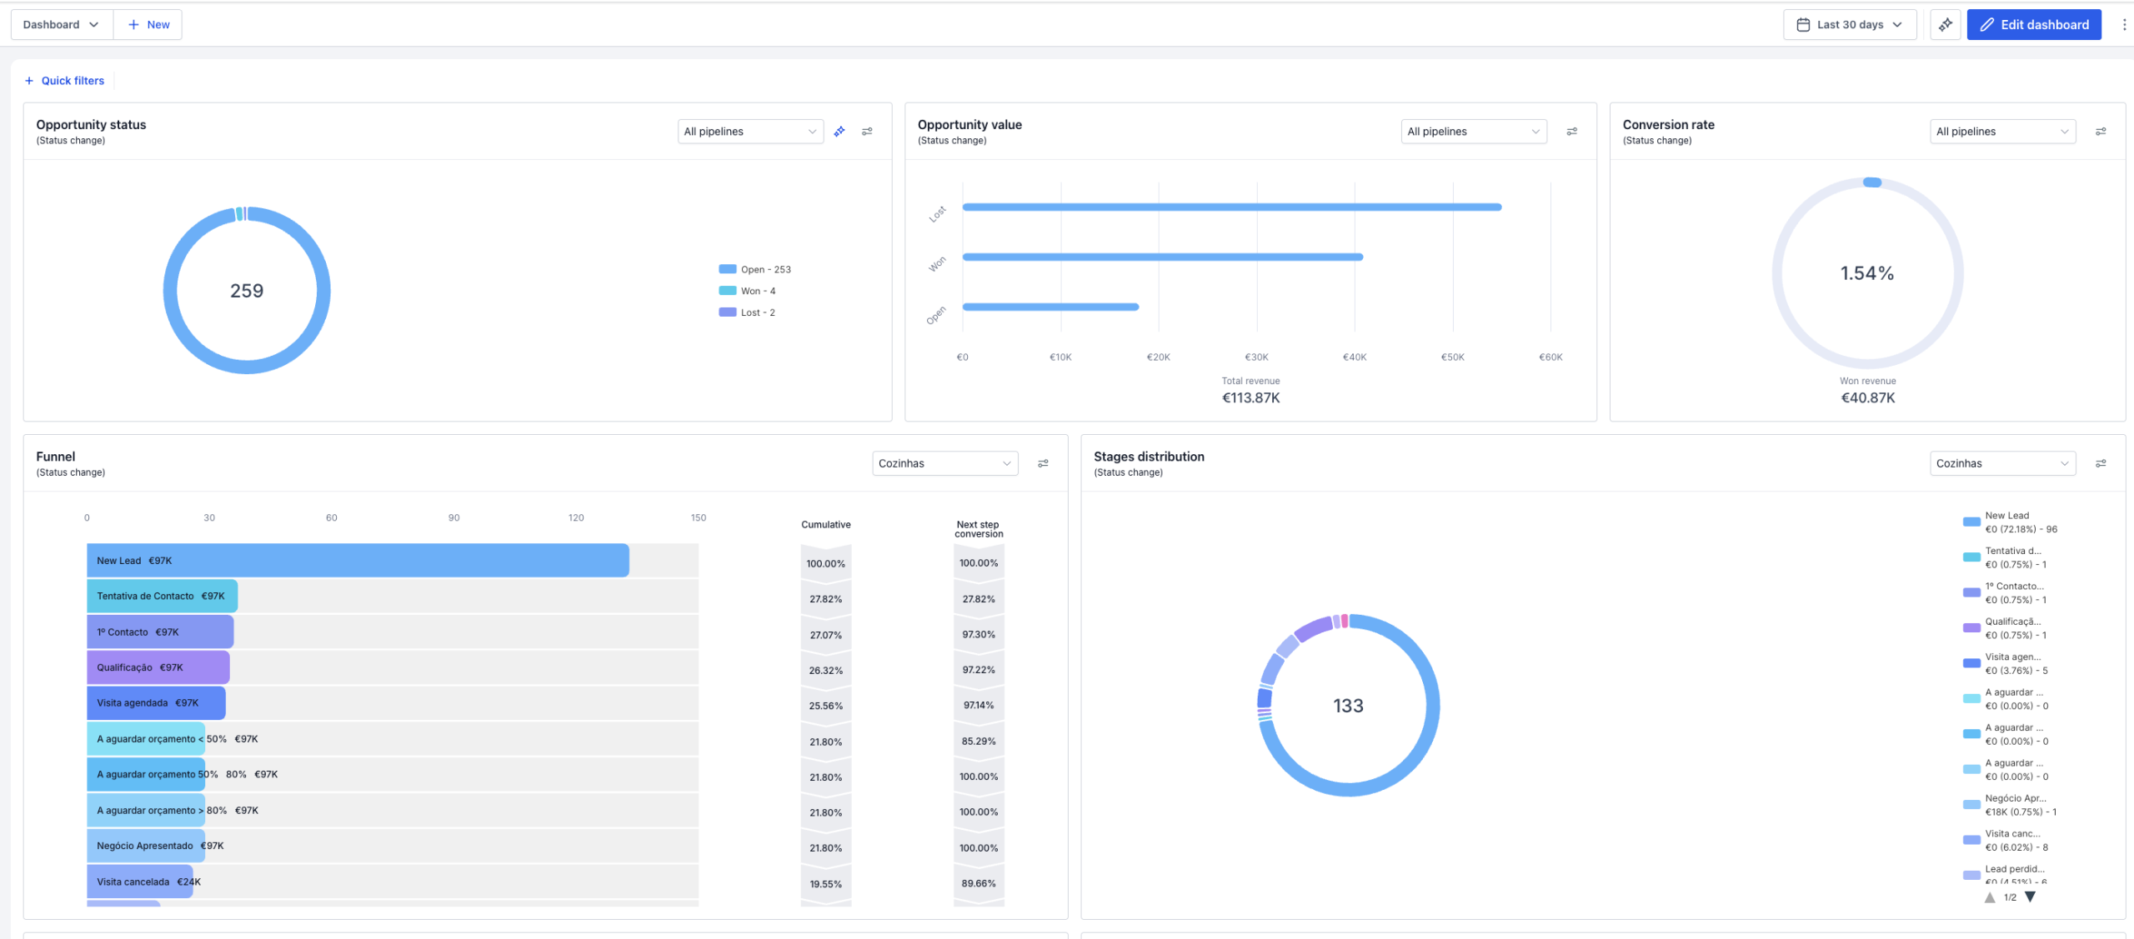Open the Funnel Cozinhas pipeline dropdown
This screenshot has width=2134, height=939.
point(944,463)
